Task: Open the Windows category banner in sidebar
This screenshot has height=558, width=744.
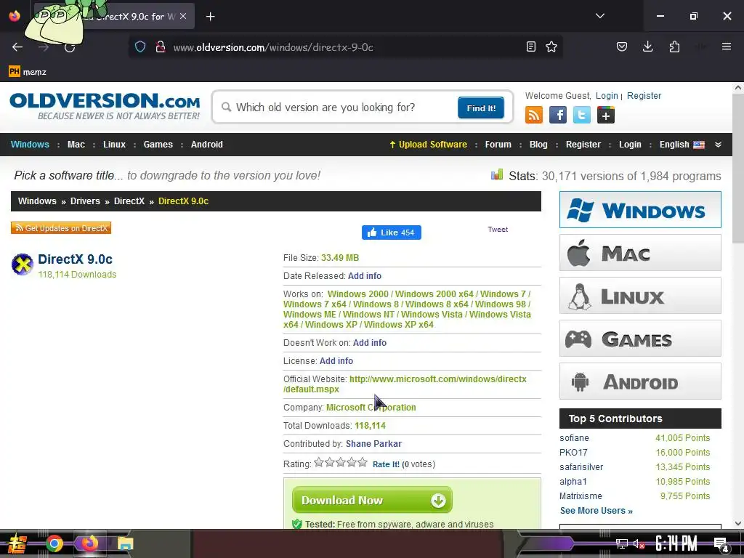Action: (640, 210)
